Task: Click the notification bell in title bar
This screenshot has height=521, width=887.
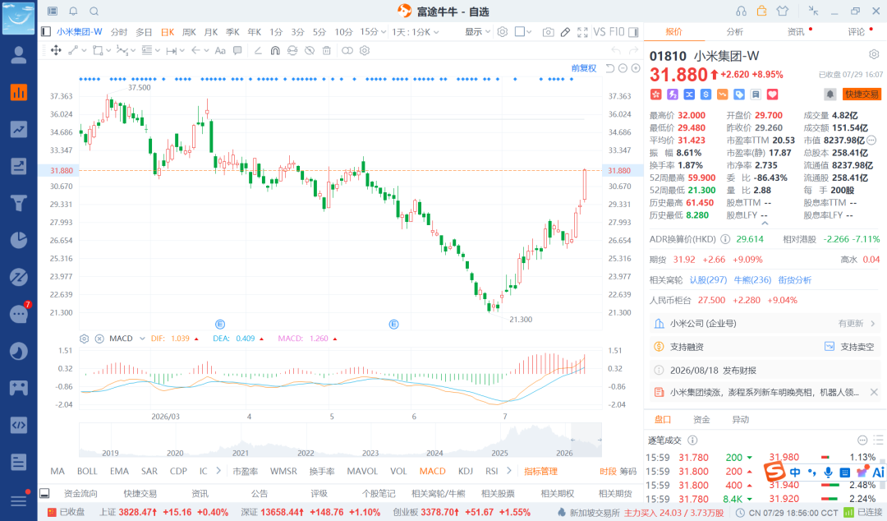Action: point(74,12)
